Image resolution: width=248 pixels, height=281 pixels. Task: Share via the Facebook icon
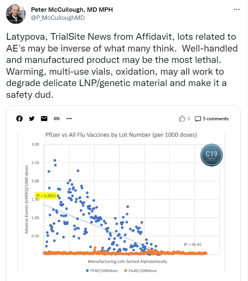[x=20, y=118]
